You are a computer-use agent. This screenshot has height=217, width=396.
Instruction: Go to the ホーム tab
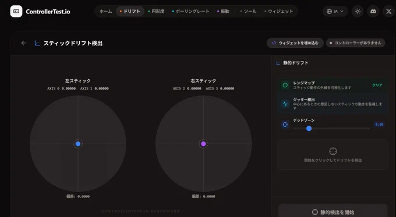105,12
